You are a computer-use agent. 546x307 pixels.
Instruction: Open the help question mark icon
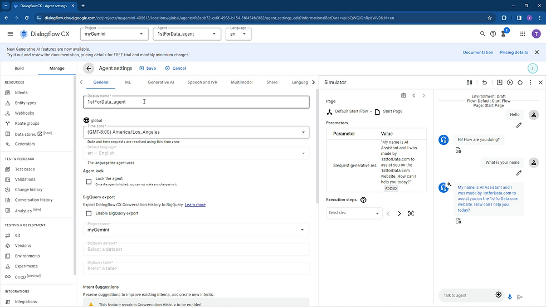493,34
